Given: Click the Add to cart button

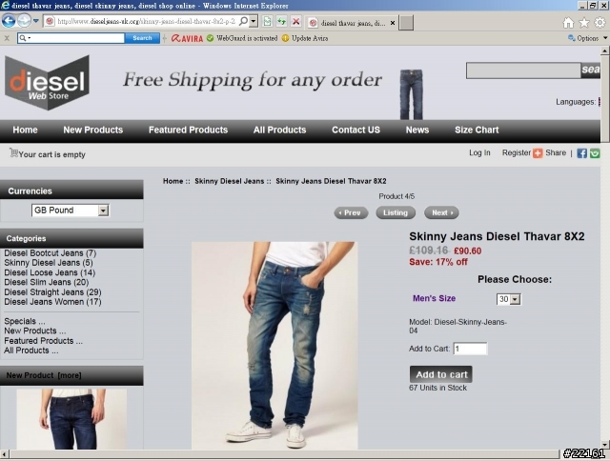Looking at the screenshot, I should [440, 374].
